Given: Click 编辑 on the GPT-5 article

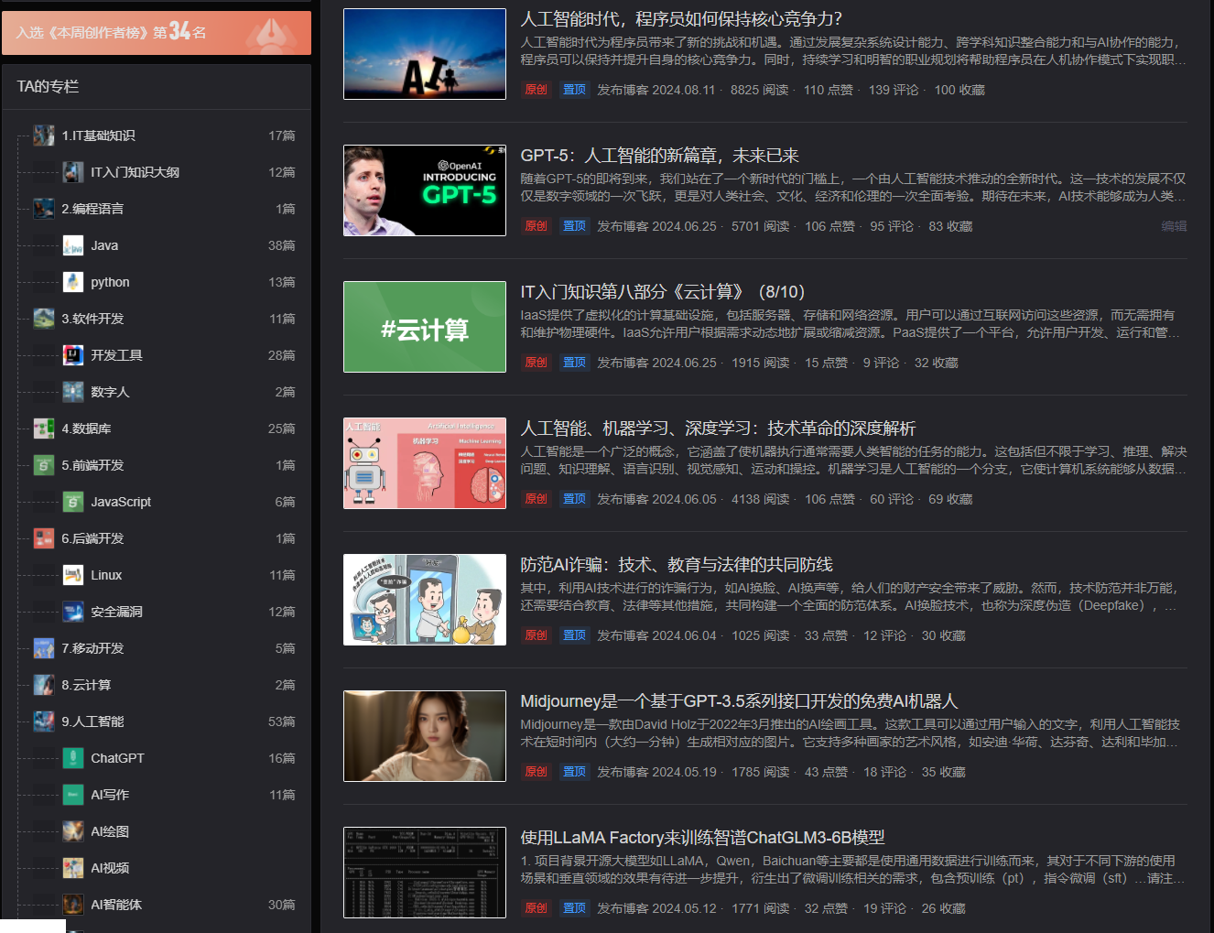Looking at the screenshot, I should [1174, 226].
